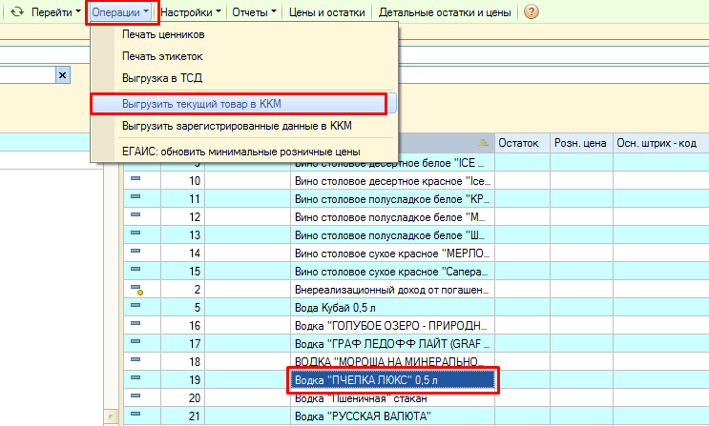Screen dimensions: 709x426
Task: Click the row icon for item number 21
Action: click(136, 414)
